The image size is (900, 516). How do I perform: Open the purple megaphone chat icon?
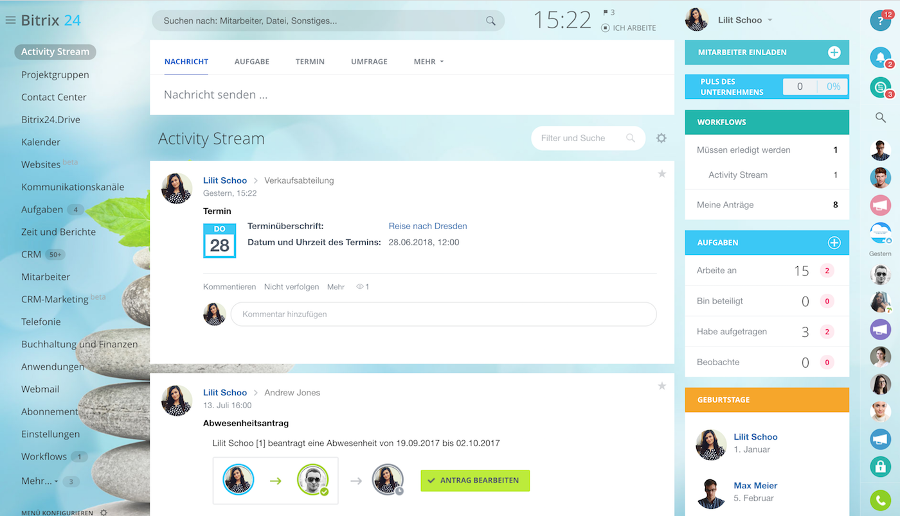880,329
